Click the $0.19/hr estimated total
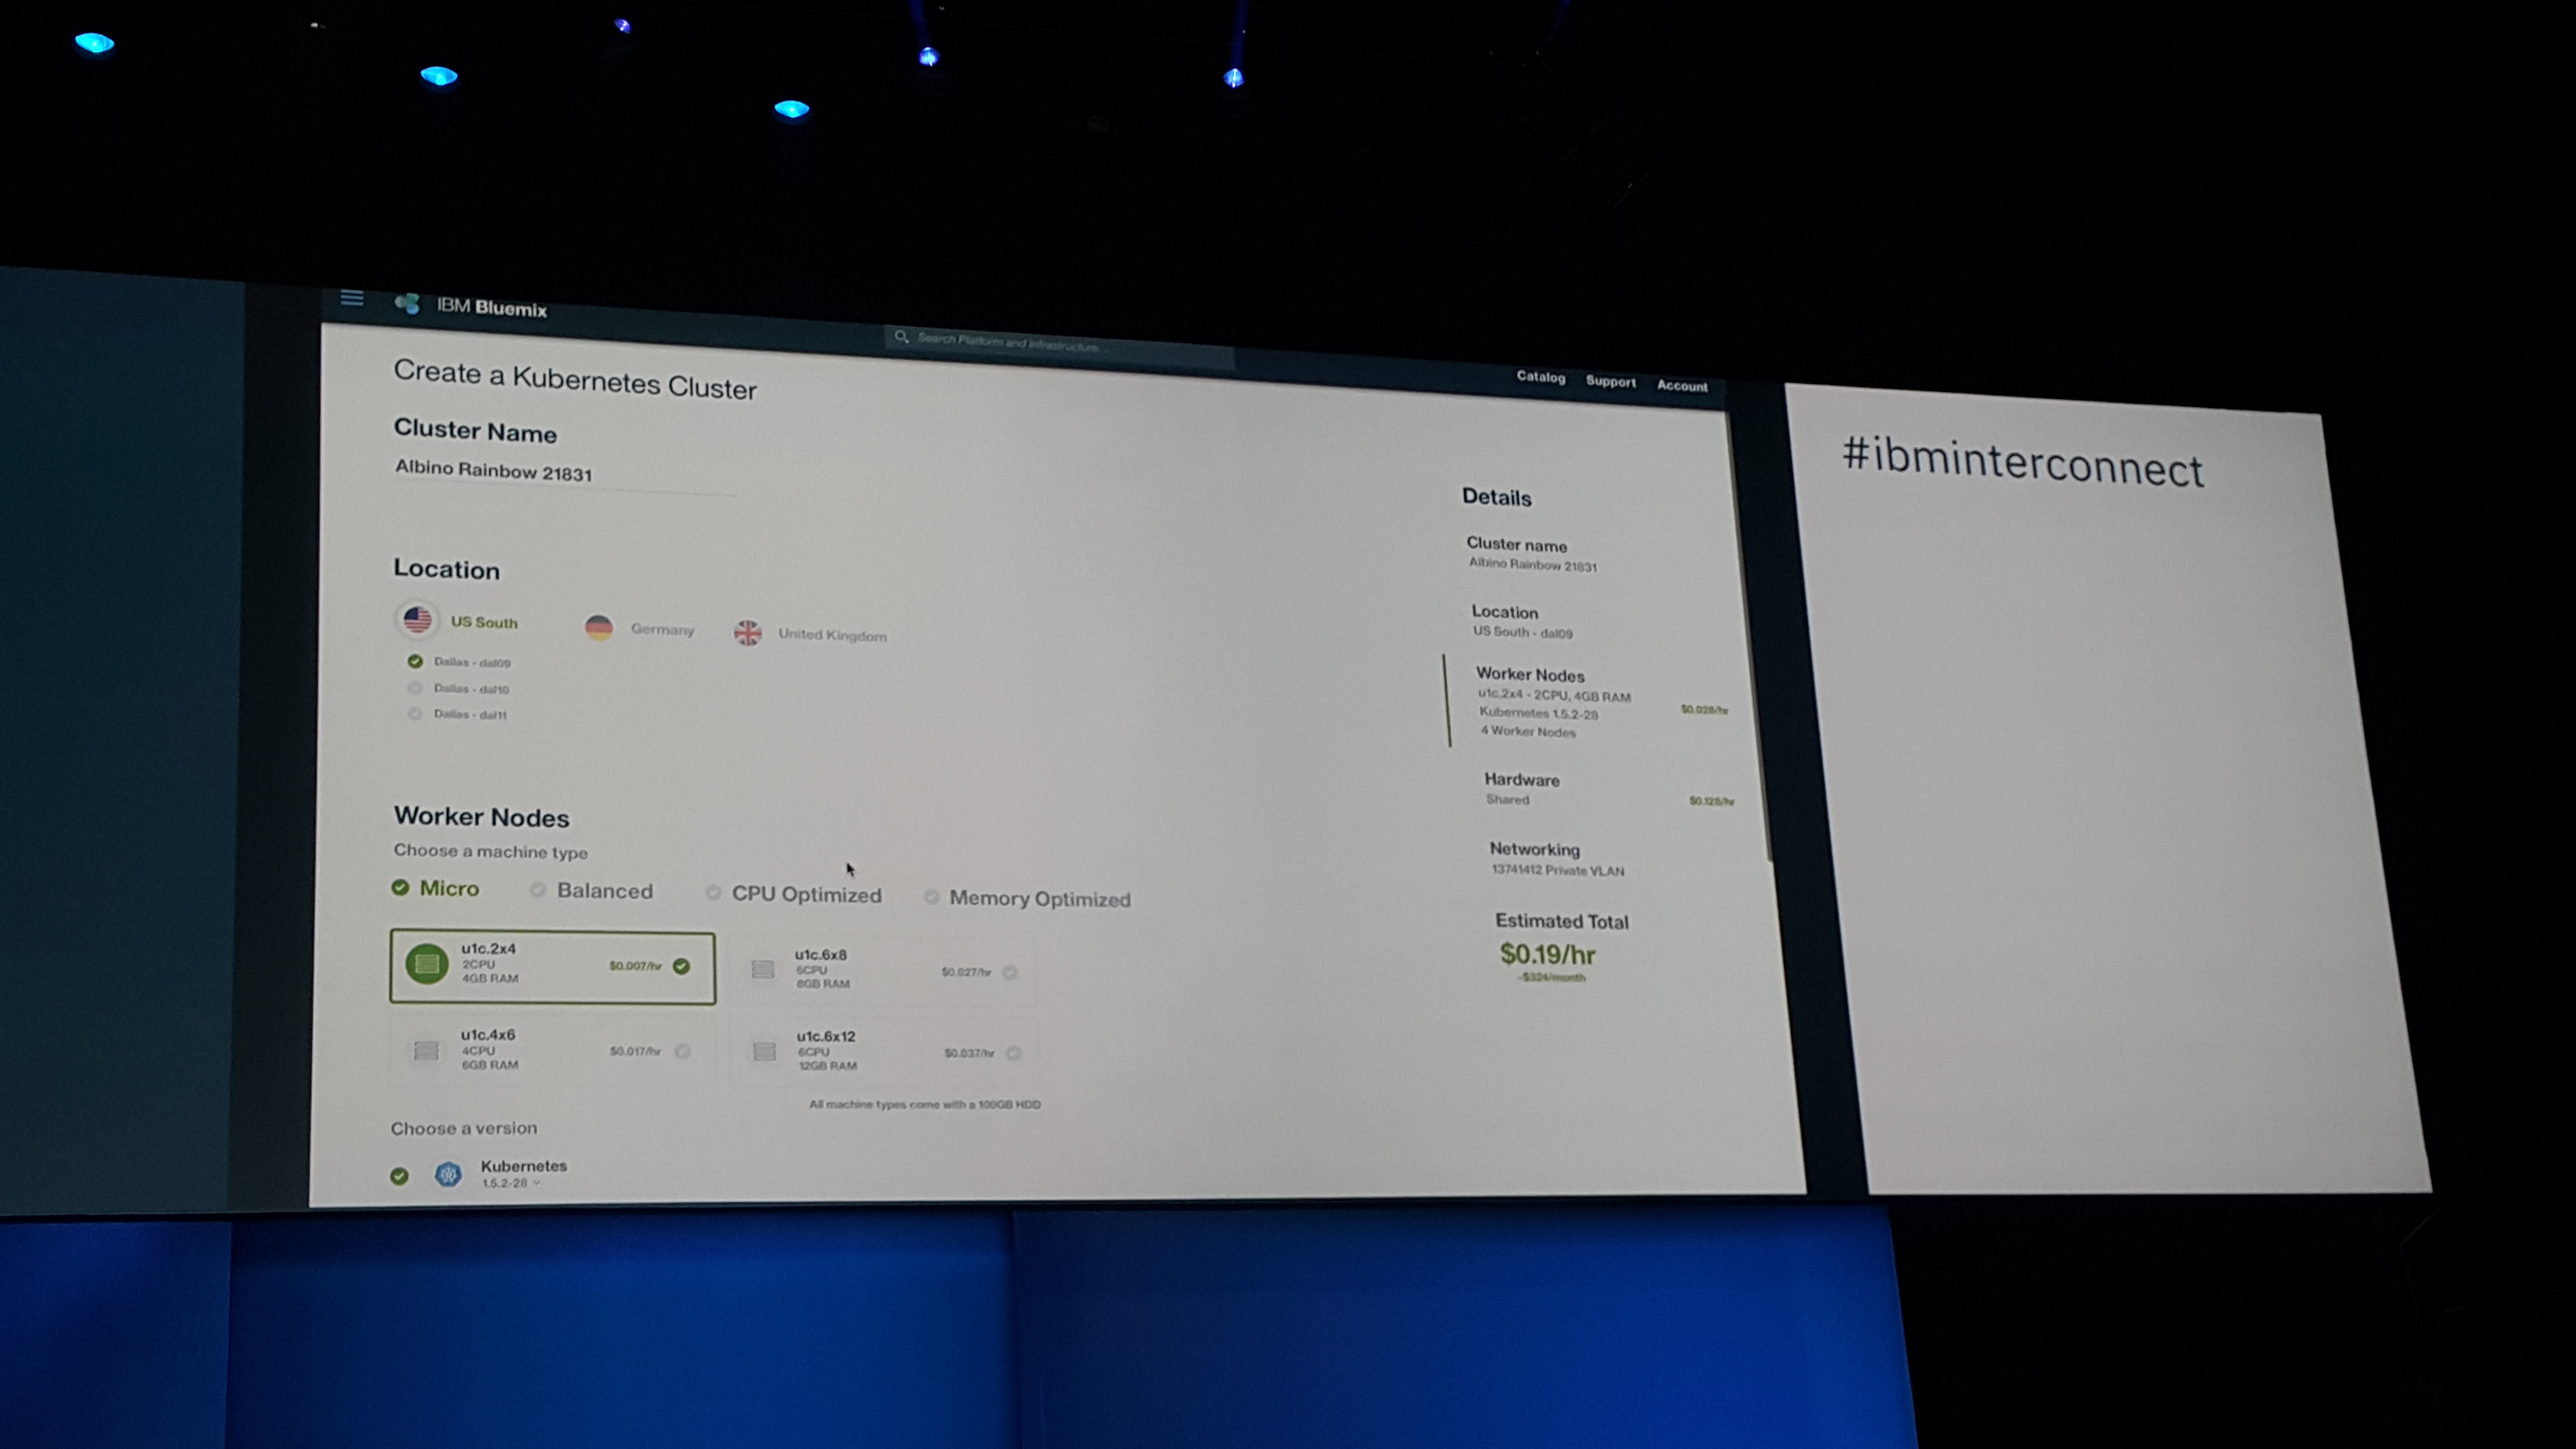Screen dimensions: 2576x1449 point(1547,954)
